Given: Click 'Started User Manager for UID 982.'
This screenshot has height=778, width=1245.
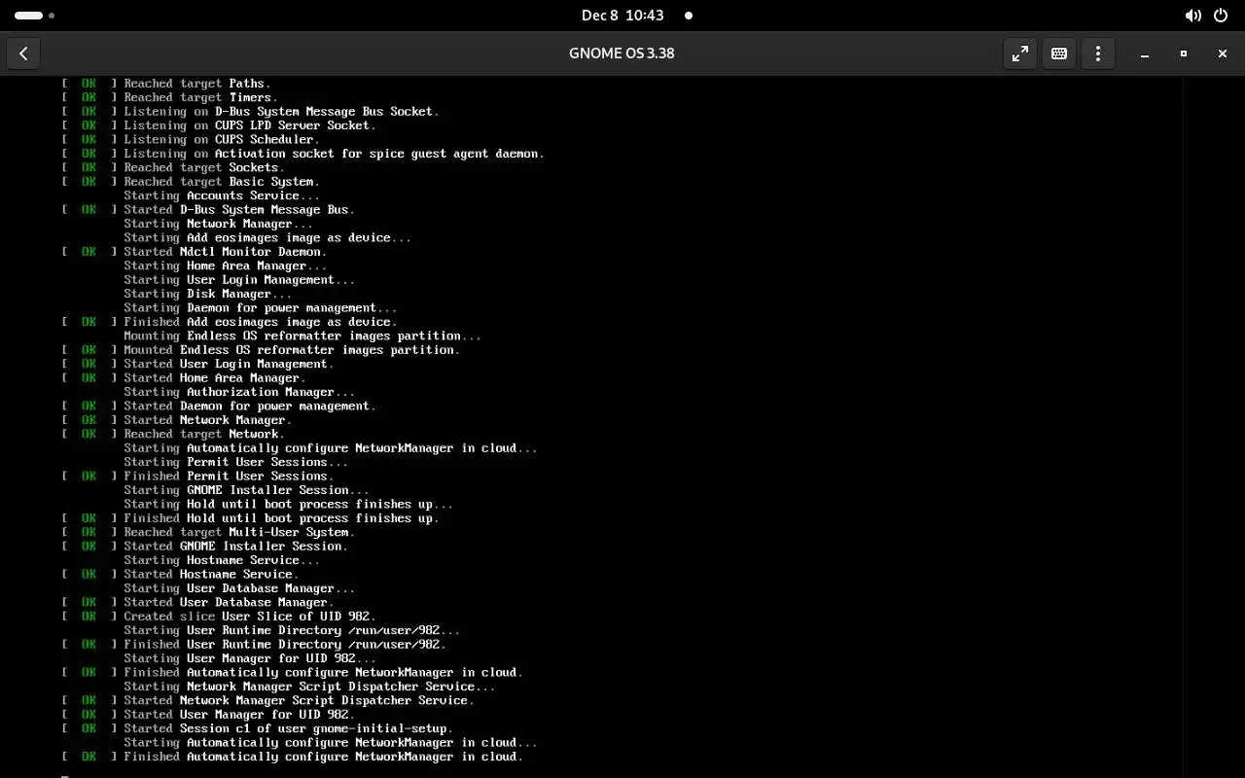Looking at the screenshot, I should coord(239,714).
